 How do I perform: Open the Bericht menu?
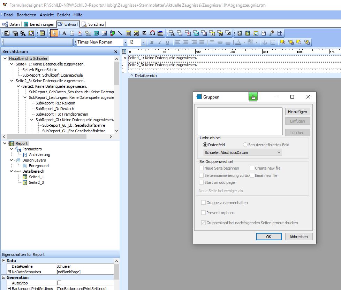tap(64, 15)
